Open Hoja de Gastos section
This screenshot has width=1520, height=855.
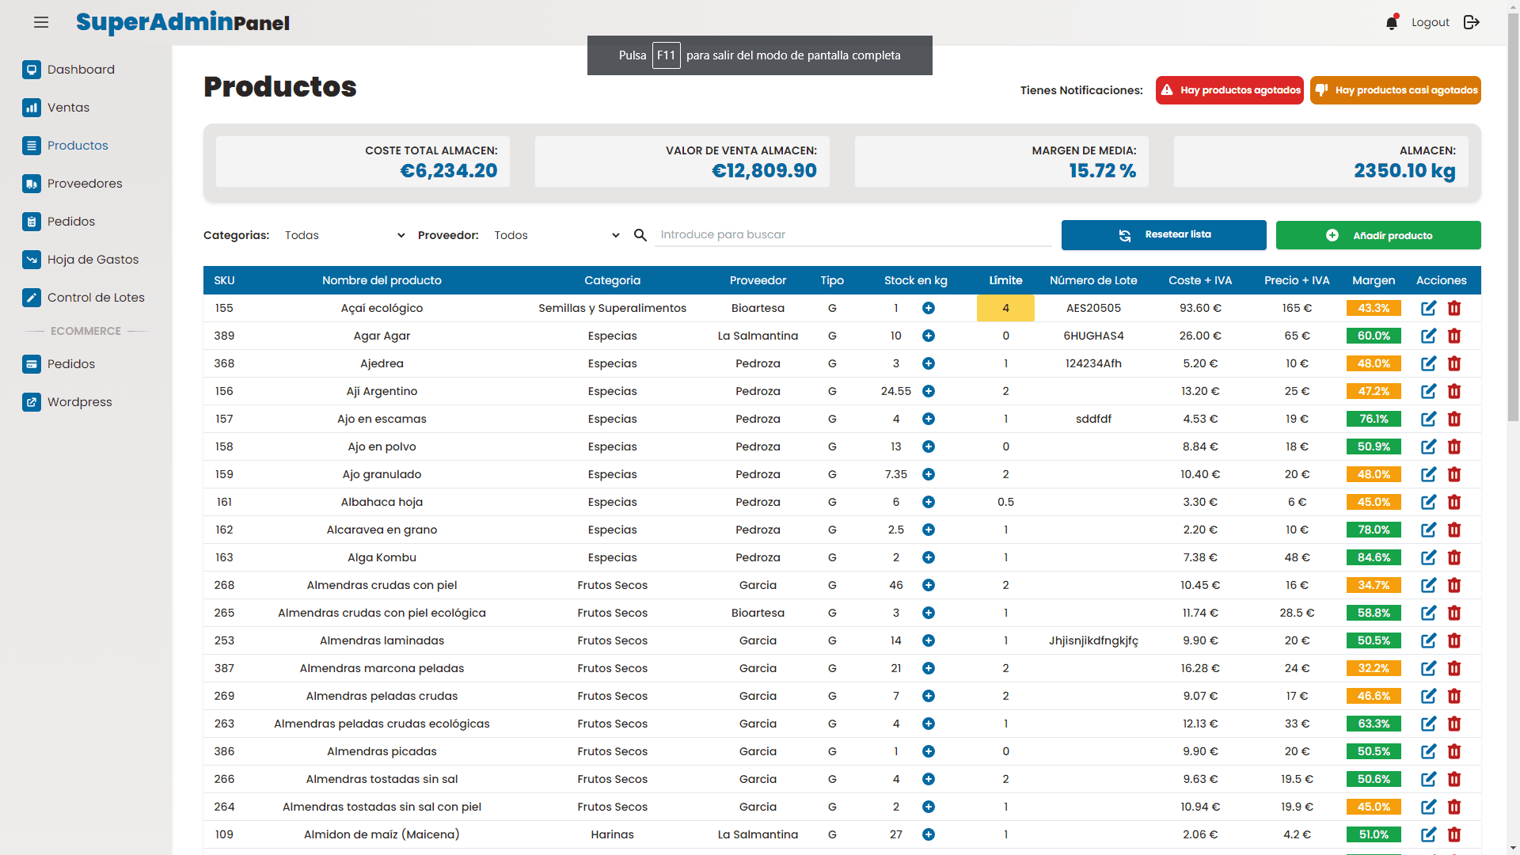point(93,260)
